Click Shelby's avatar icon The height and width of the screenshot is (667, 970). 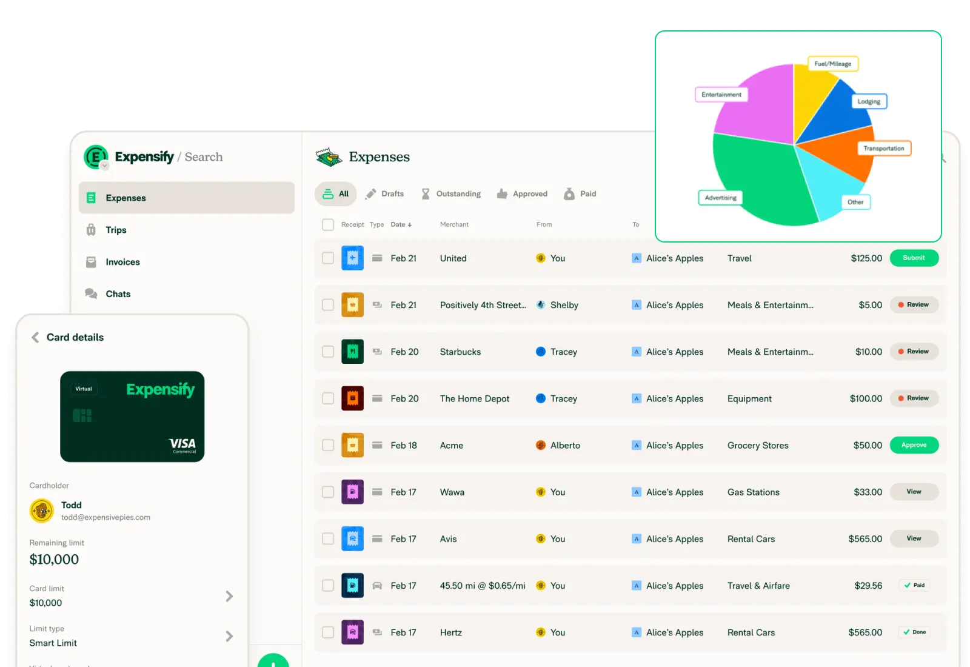(x=541, y=304)
